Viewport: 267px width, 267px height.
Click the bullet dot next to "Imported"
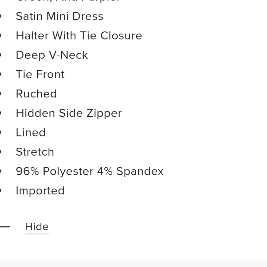[1, 191]
